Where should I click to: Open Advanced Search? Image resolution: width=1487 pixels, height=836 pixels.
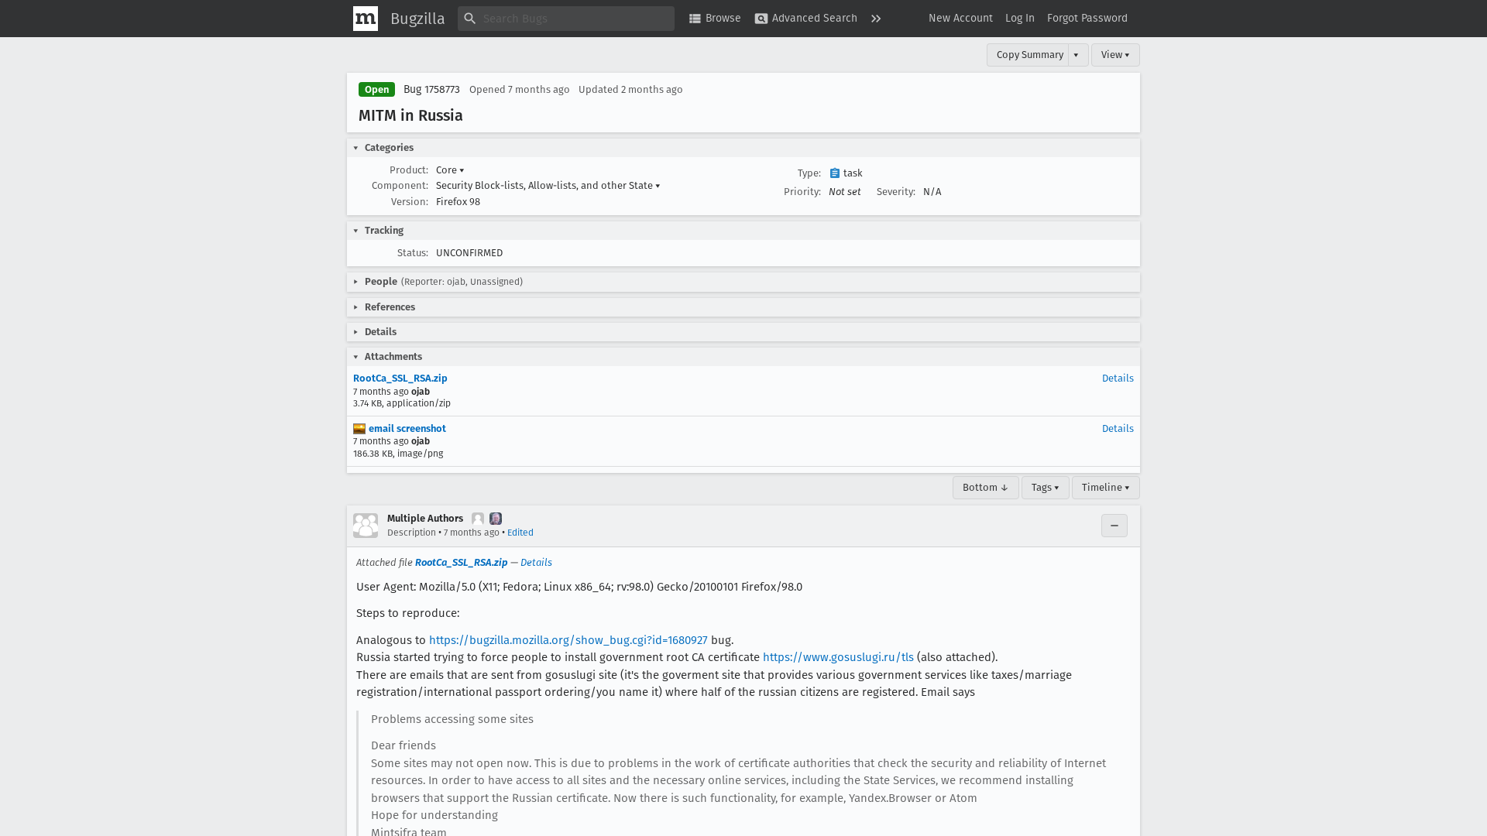[806, 19]
